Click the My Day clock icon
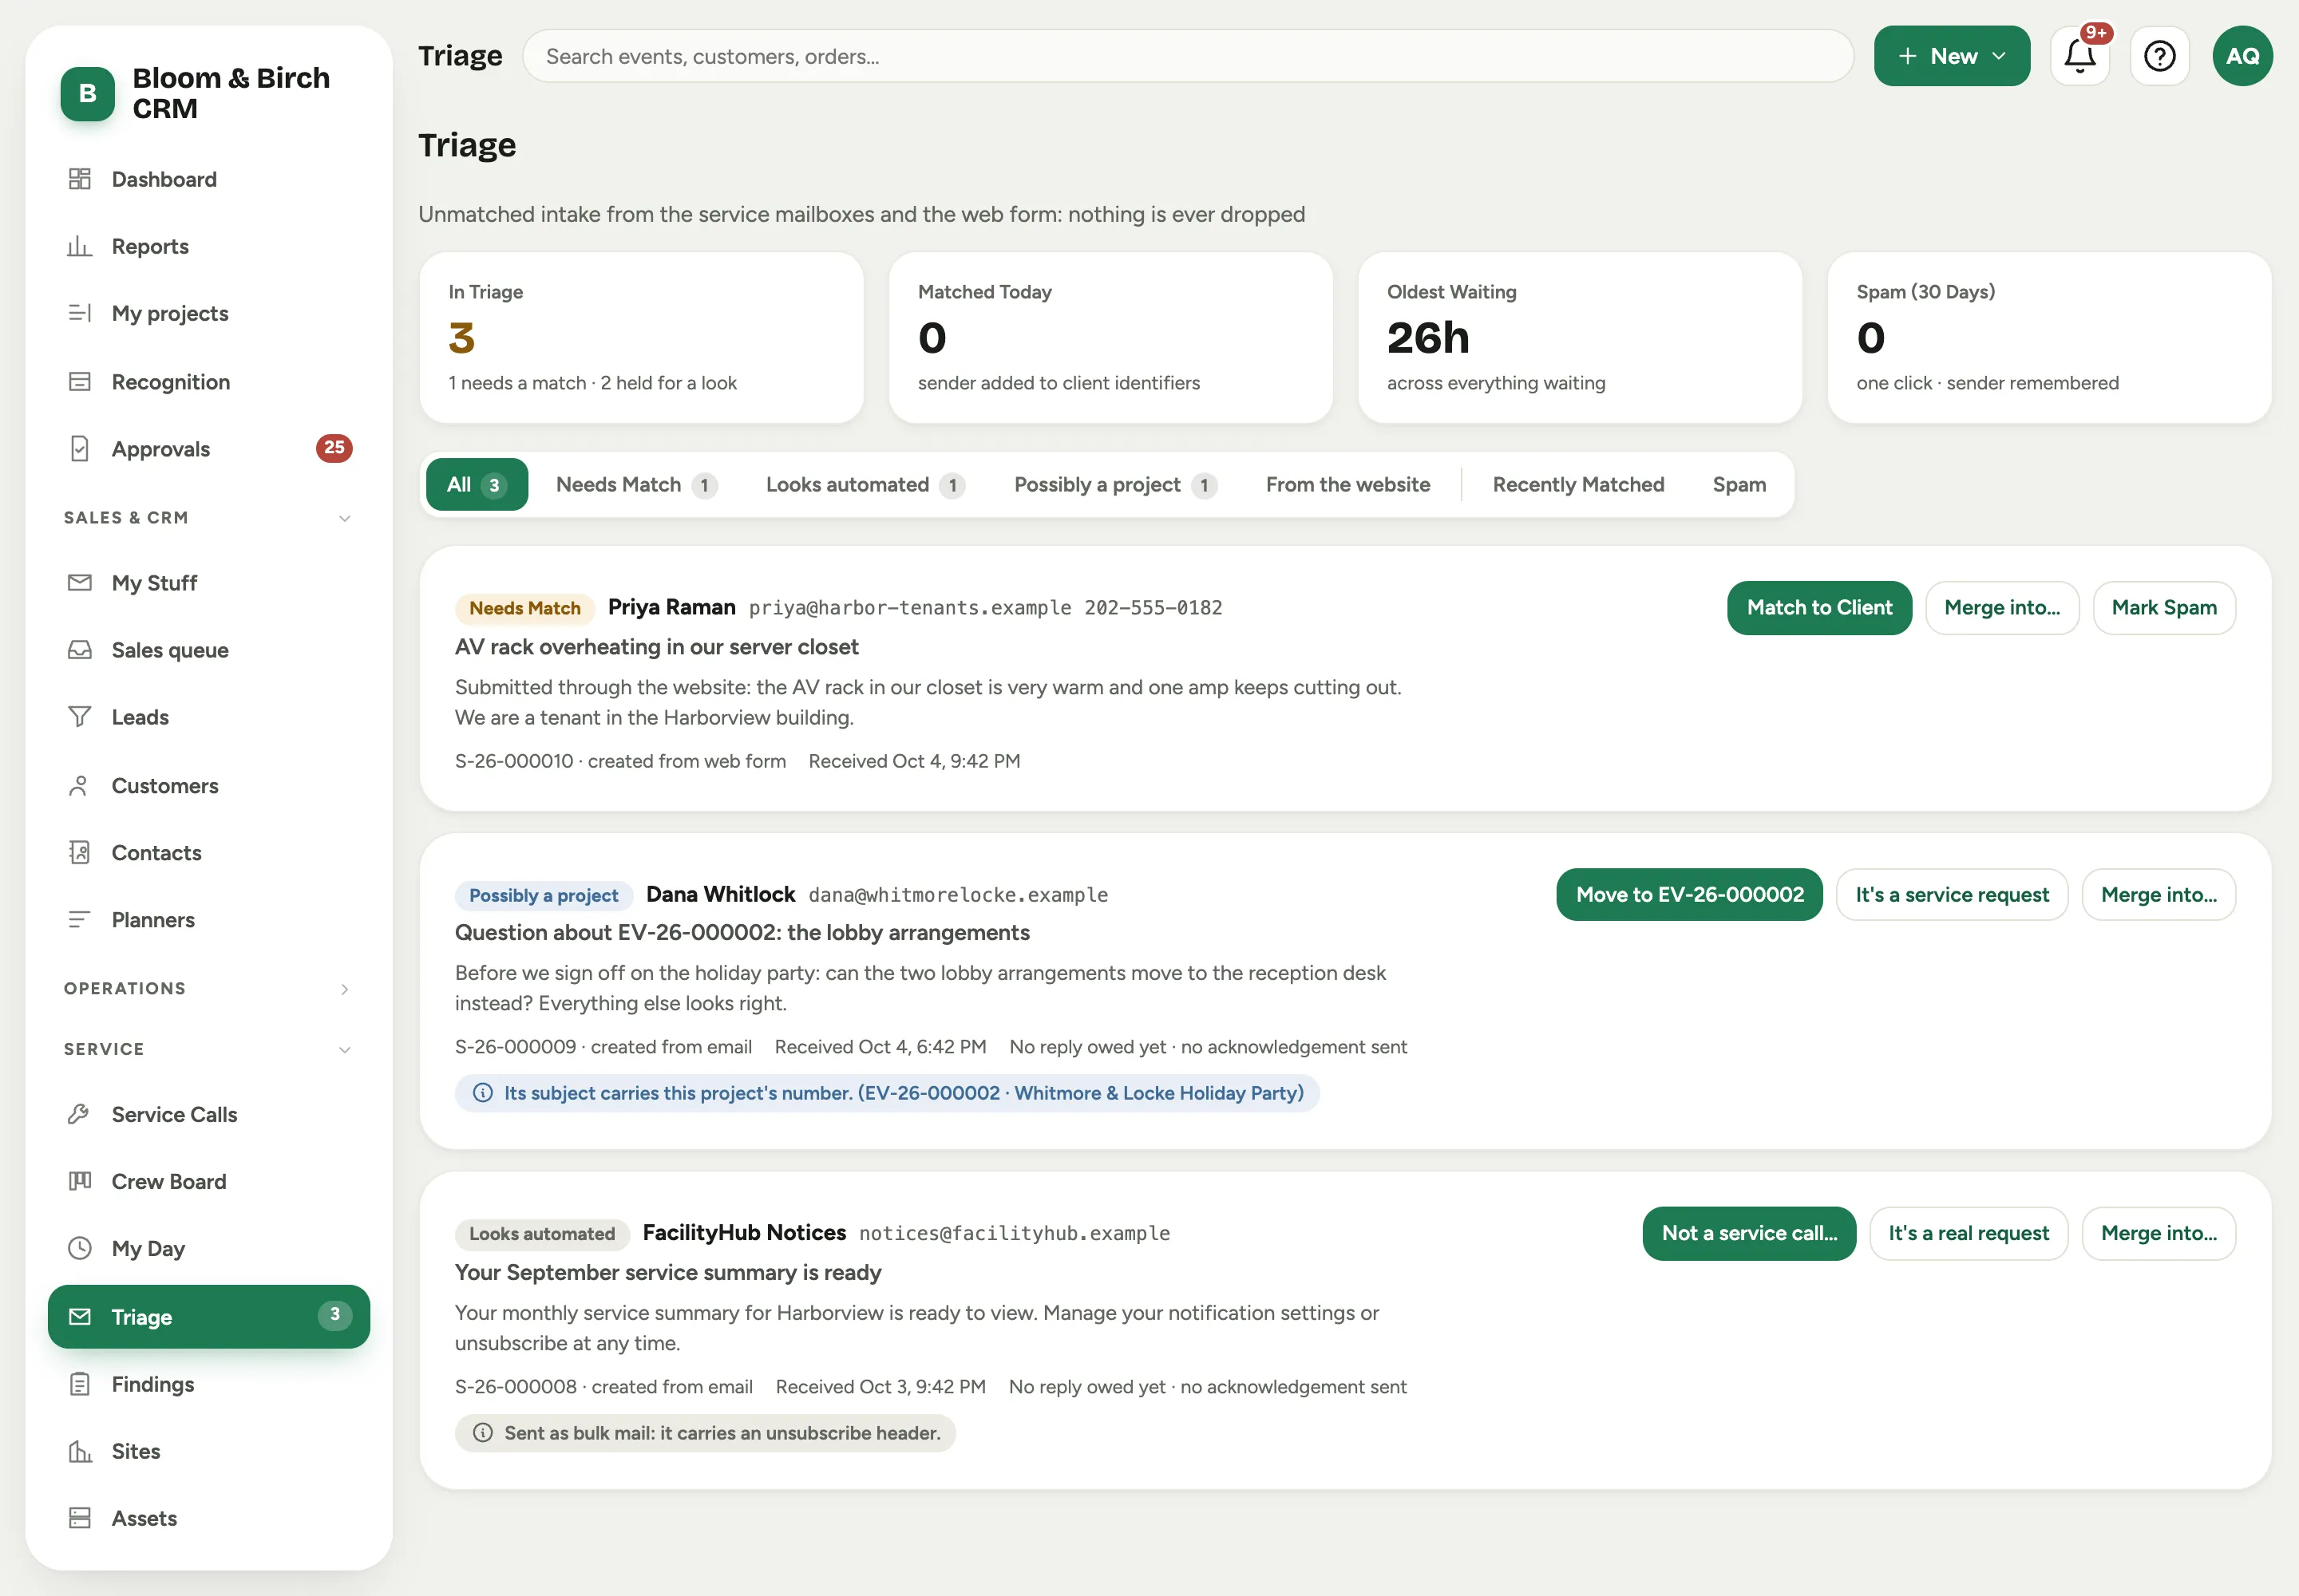This screenshot has height=1596, width=2299. coord(79,1248)
